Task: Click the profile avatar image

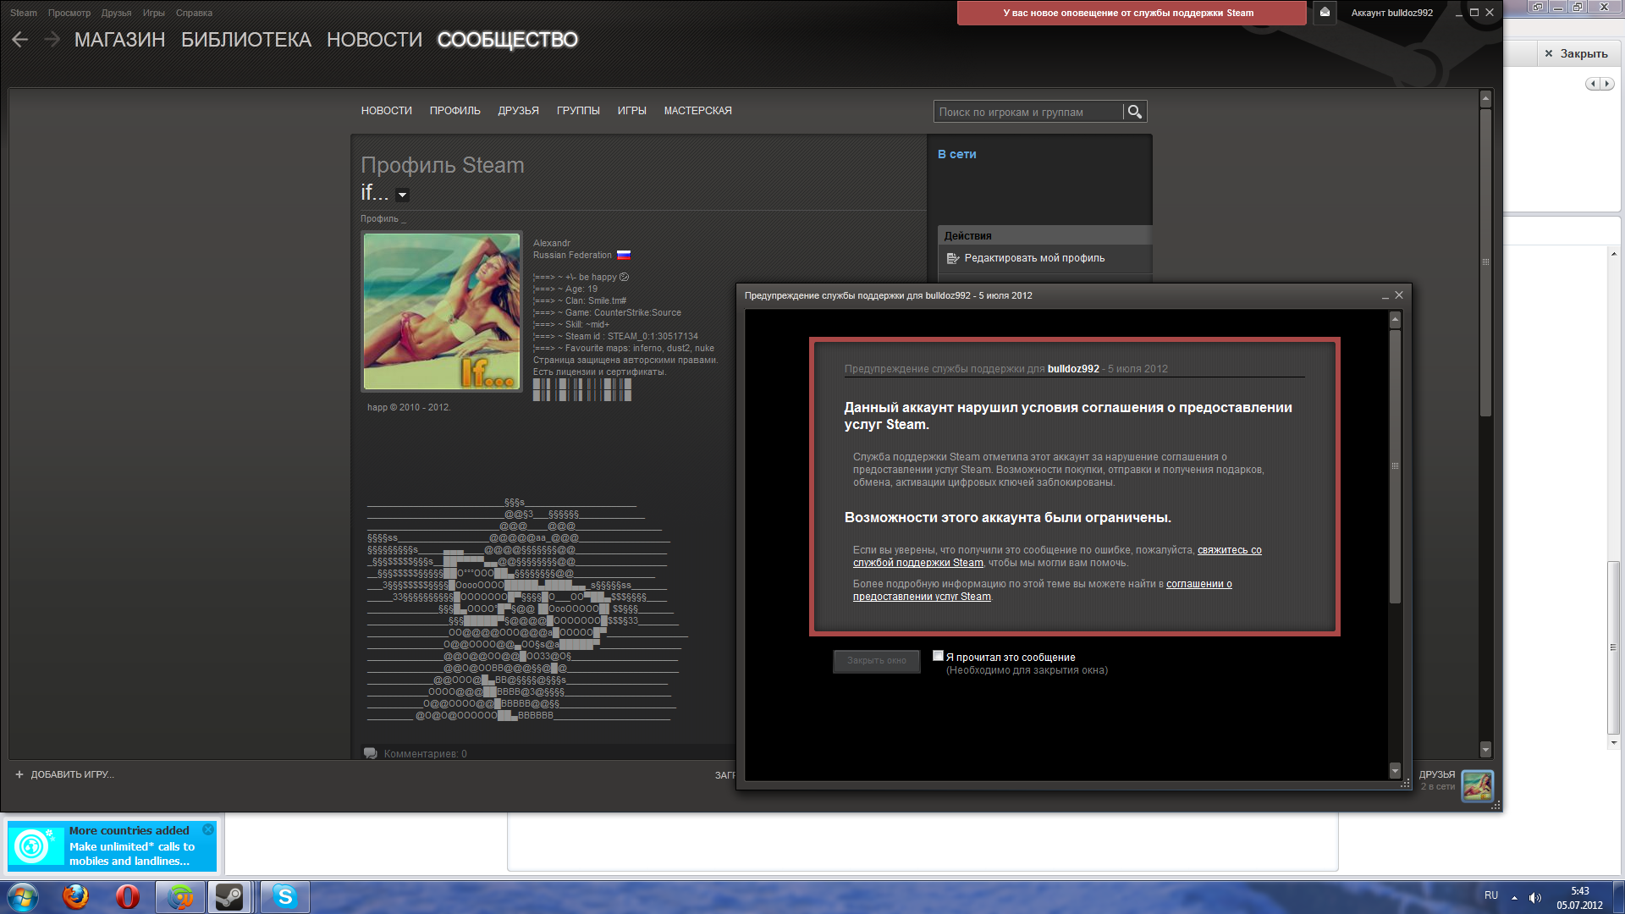Action: coord(442,311)
